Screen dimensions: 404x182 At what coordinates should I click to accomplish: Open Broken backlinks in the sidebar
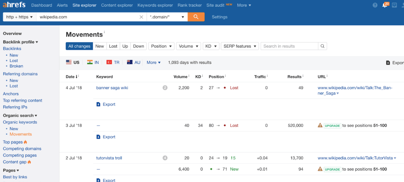point(16,66)
